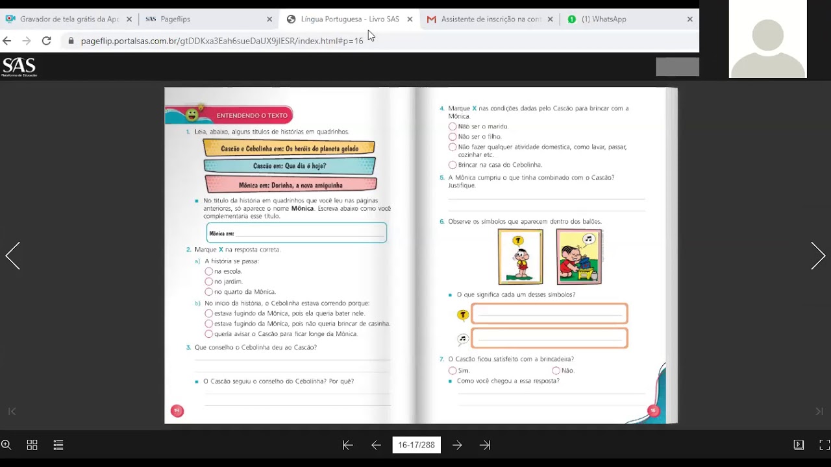The width and height of the screenshot is (831, 467).
Task: Click the Mônica music balloon picture
Action: 579,257
